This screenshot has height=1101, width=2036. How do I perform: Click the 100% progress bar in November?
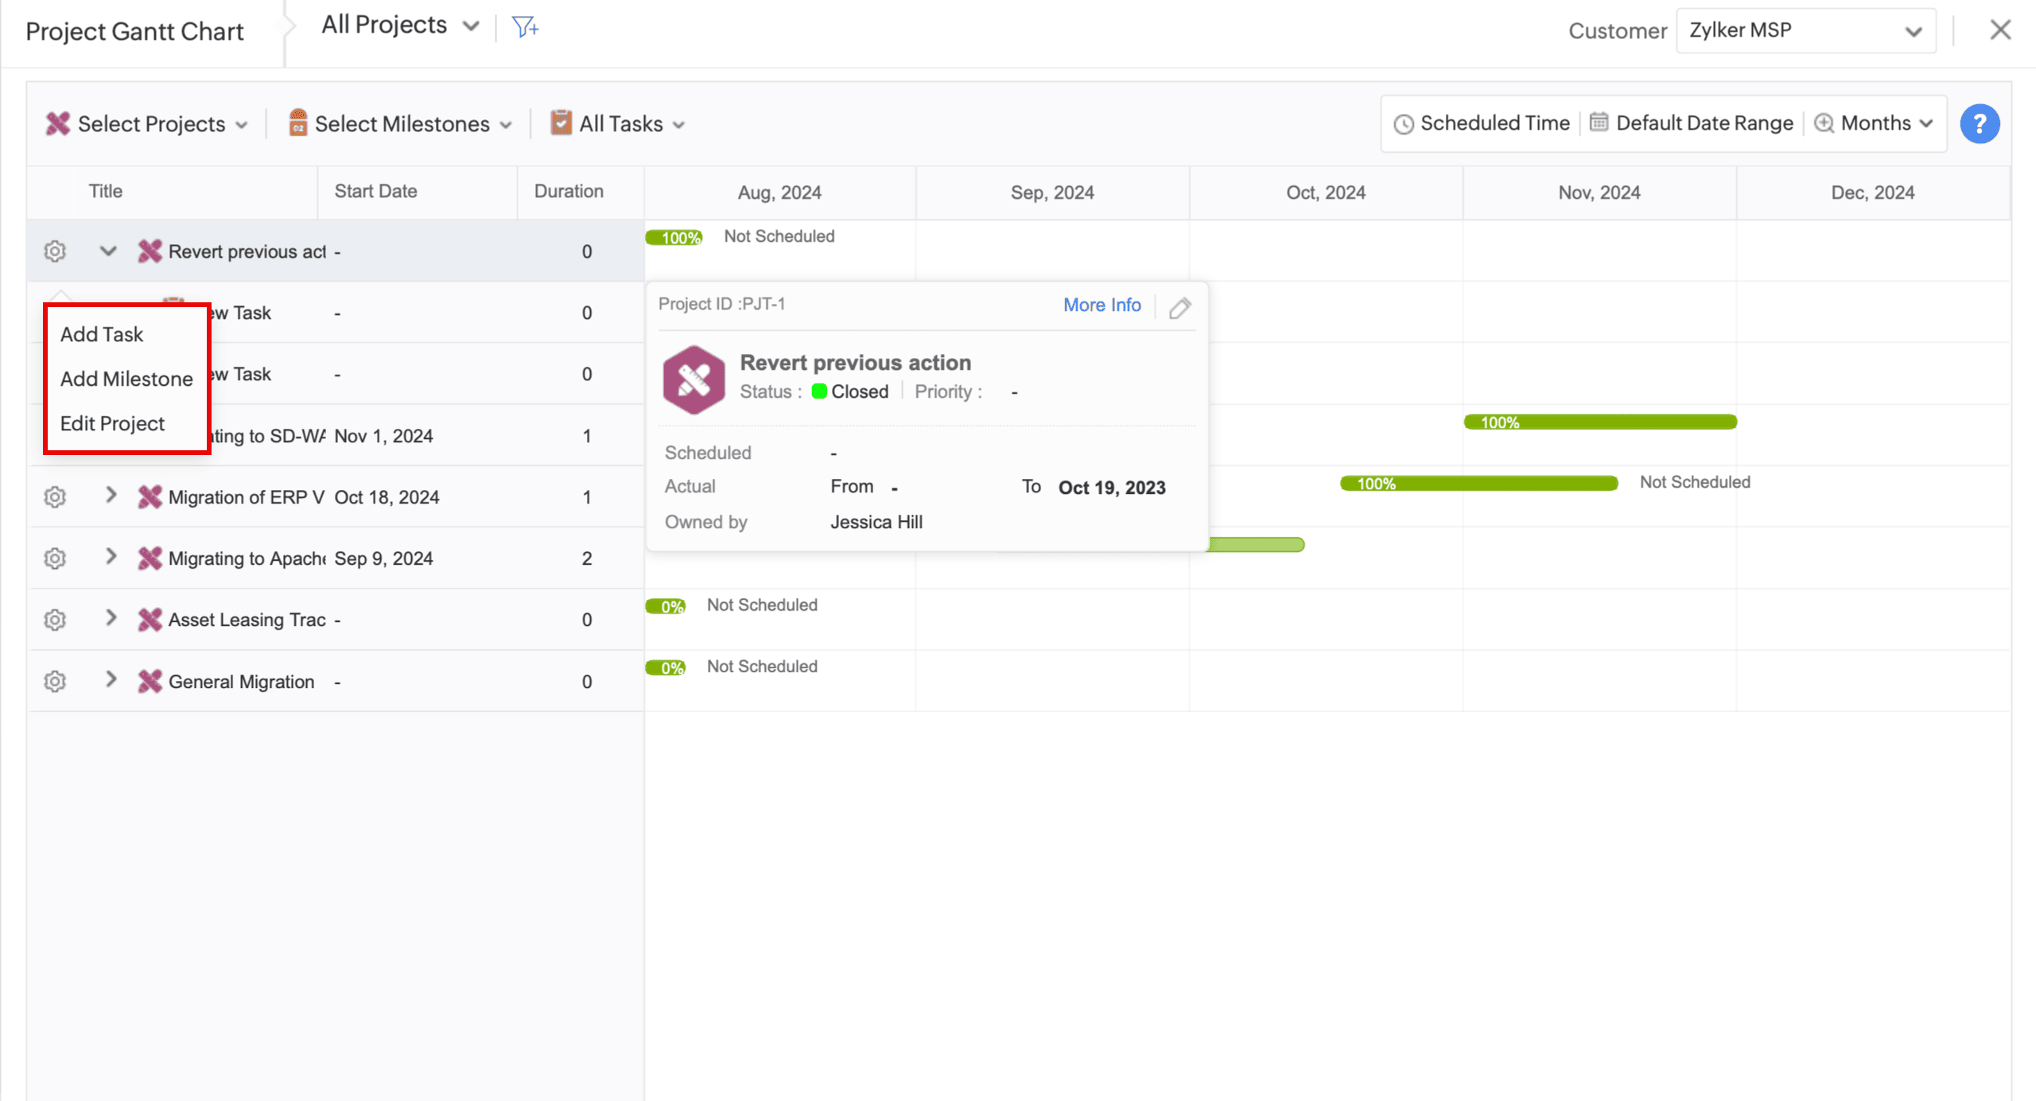pos(1599,422)
